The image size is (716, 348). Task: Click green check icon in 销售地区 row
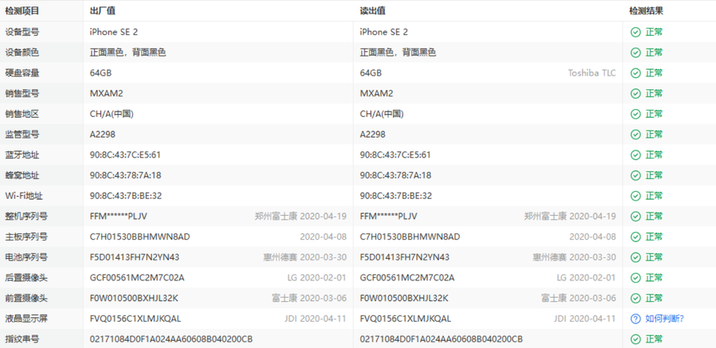[x=636, y=114]
